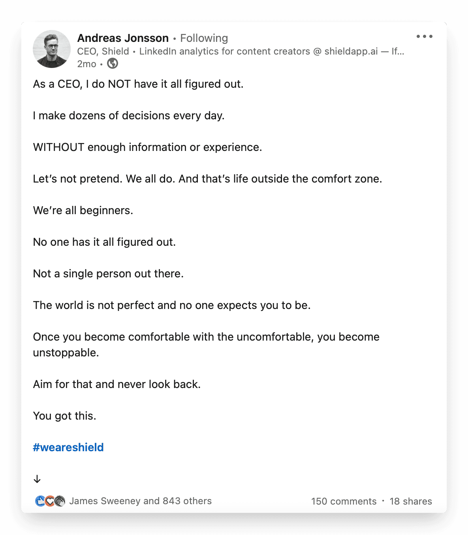468x535 pixels.
Task: Click the heart Love reaction icon
Action: (50, 501)
